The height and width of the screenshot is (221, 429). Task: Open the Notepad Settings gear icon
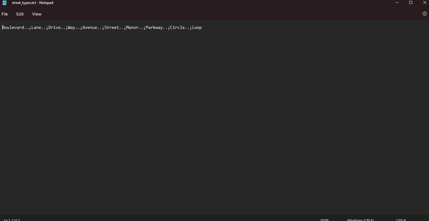click(425, 14)
